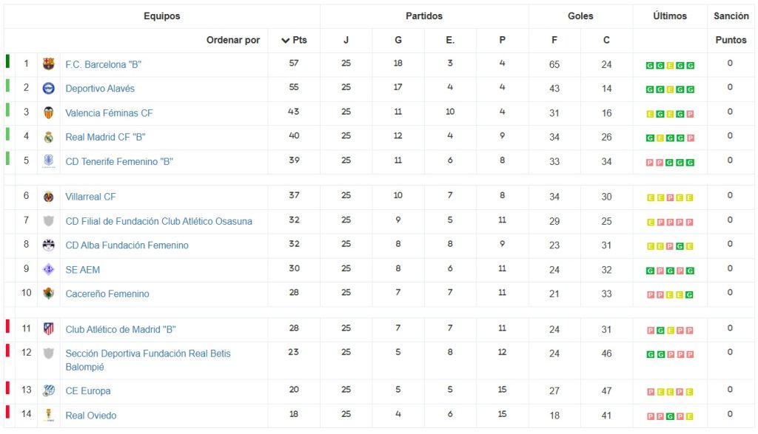This screenshot has width=758, height=434.
Task: Click the Real Oviedo crest icon
Action: point(49,415)
